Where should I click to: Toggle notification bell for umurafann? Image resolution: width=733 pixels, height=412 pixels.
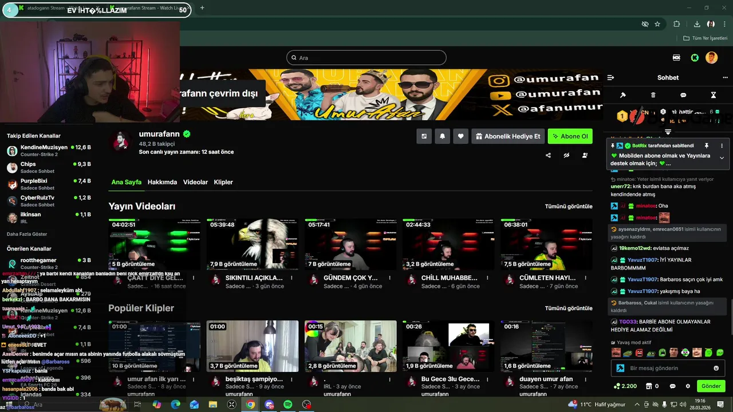pos(442,136)
